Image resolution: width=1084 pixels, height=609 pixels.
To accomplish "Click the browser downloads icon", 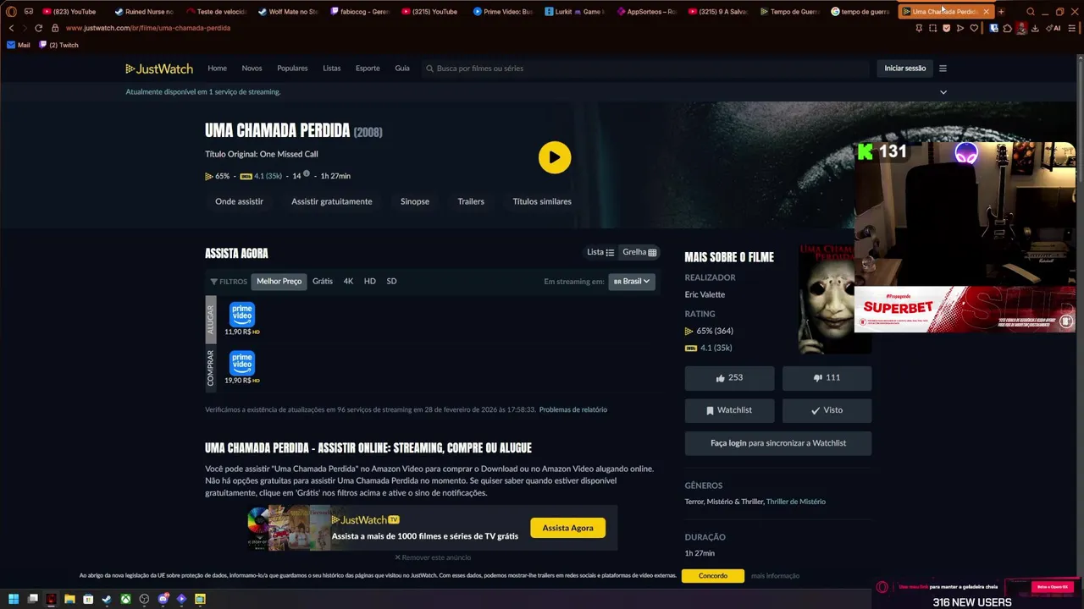I will [1035, 28].
